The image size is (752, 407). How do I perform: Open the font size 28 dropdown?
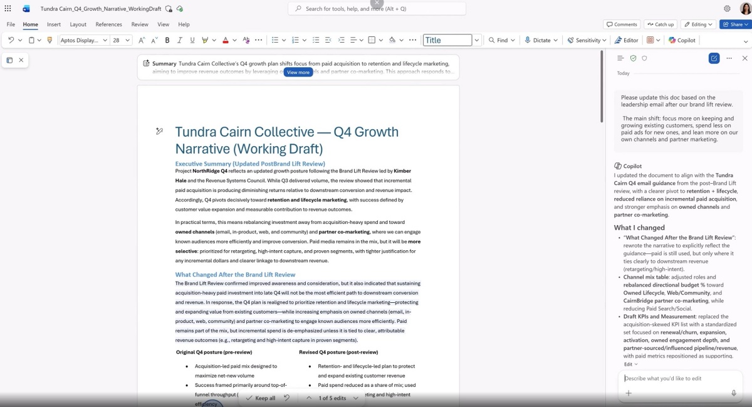pyautogui.click(x=128, y=40)
